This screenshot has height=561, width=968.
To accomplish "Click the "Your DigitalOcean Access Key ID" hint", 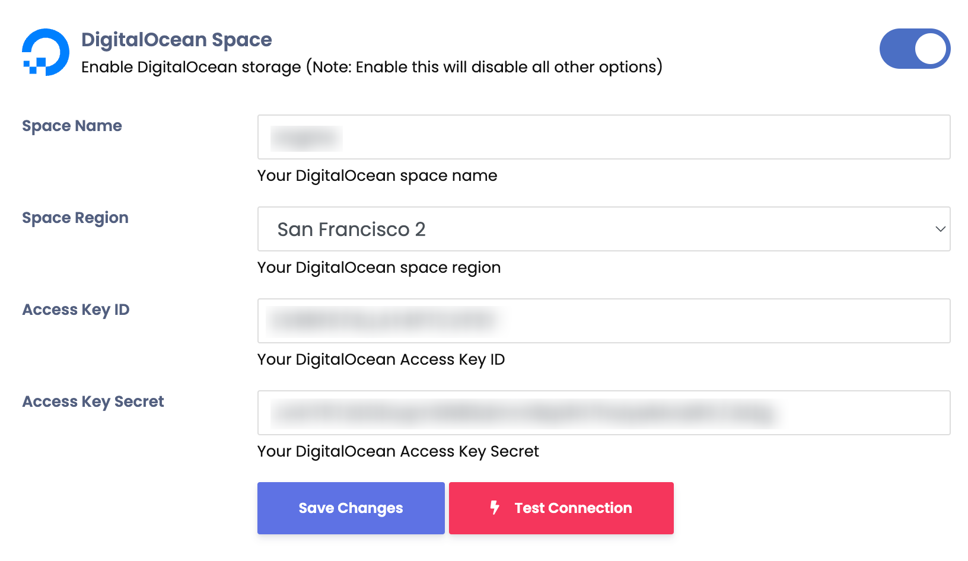I will 381,359.
